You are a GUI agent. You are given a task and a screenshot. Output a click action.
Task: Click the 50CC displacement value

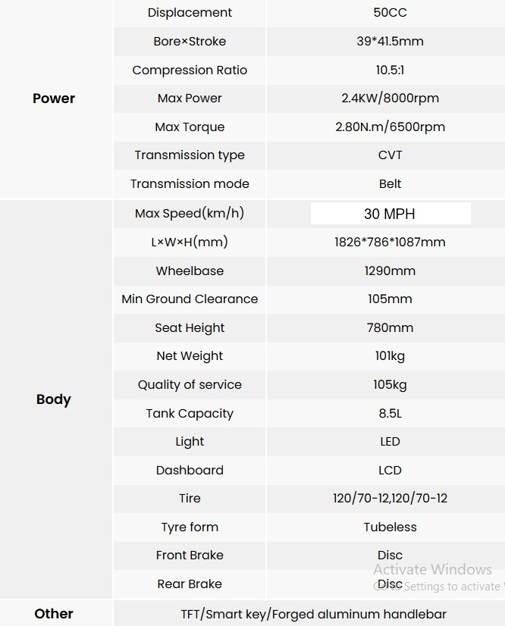390,13
